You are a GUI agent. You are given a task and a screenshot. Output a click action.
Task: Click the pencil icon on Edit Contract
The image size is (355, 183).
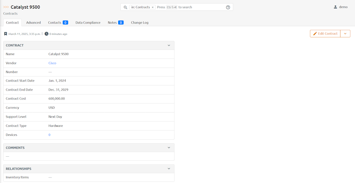click(315, 34)
